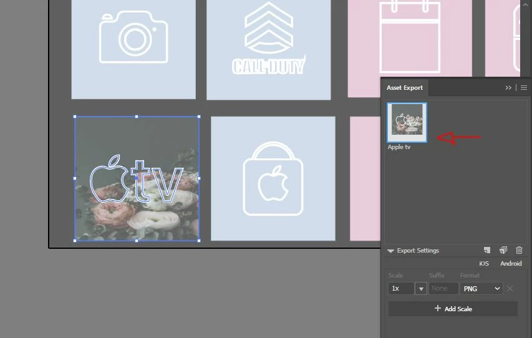
Task: Select the Apple Store bag icon tile
Action: [273, 178]
